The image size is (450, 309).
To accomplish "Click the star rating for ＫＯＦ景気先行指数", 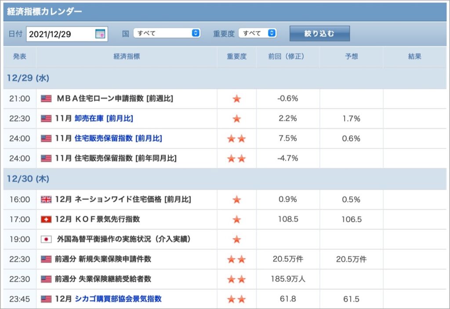I will 236,220.
